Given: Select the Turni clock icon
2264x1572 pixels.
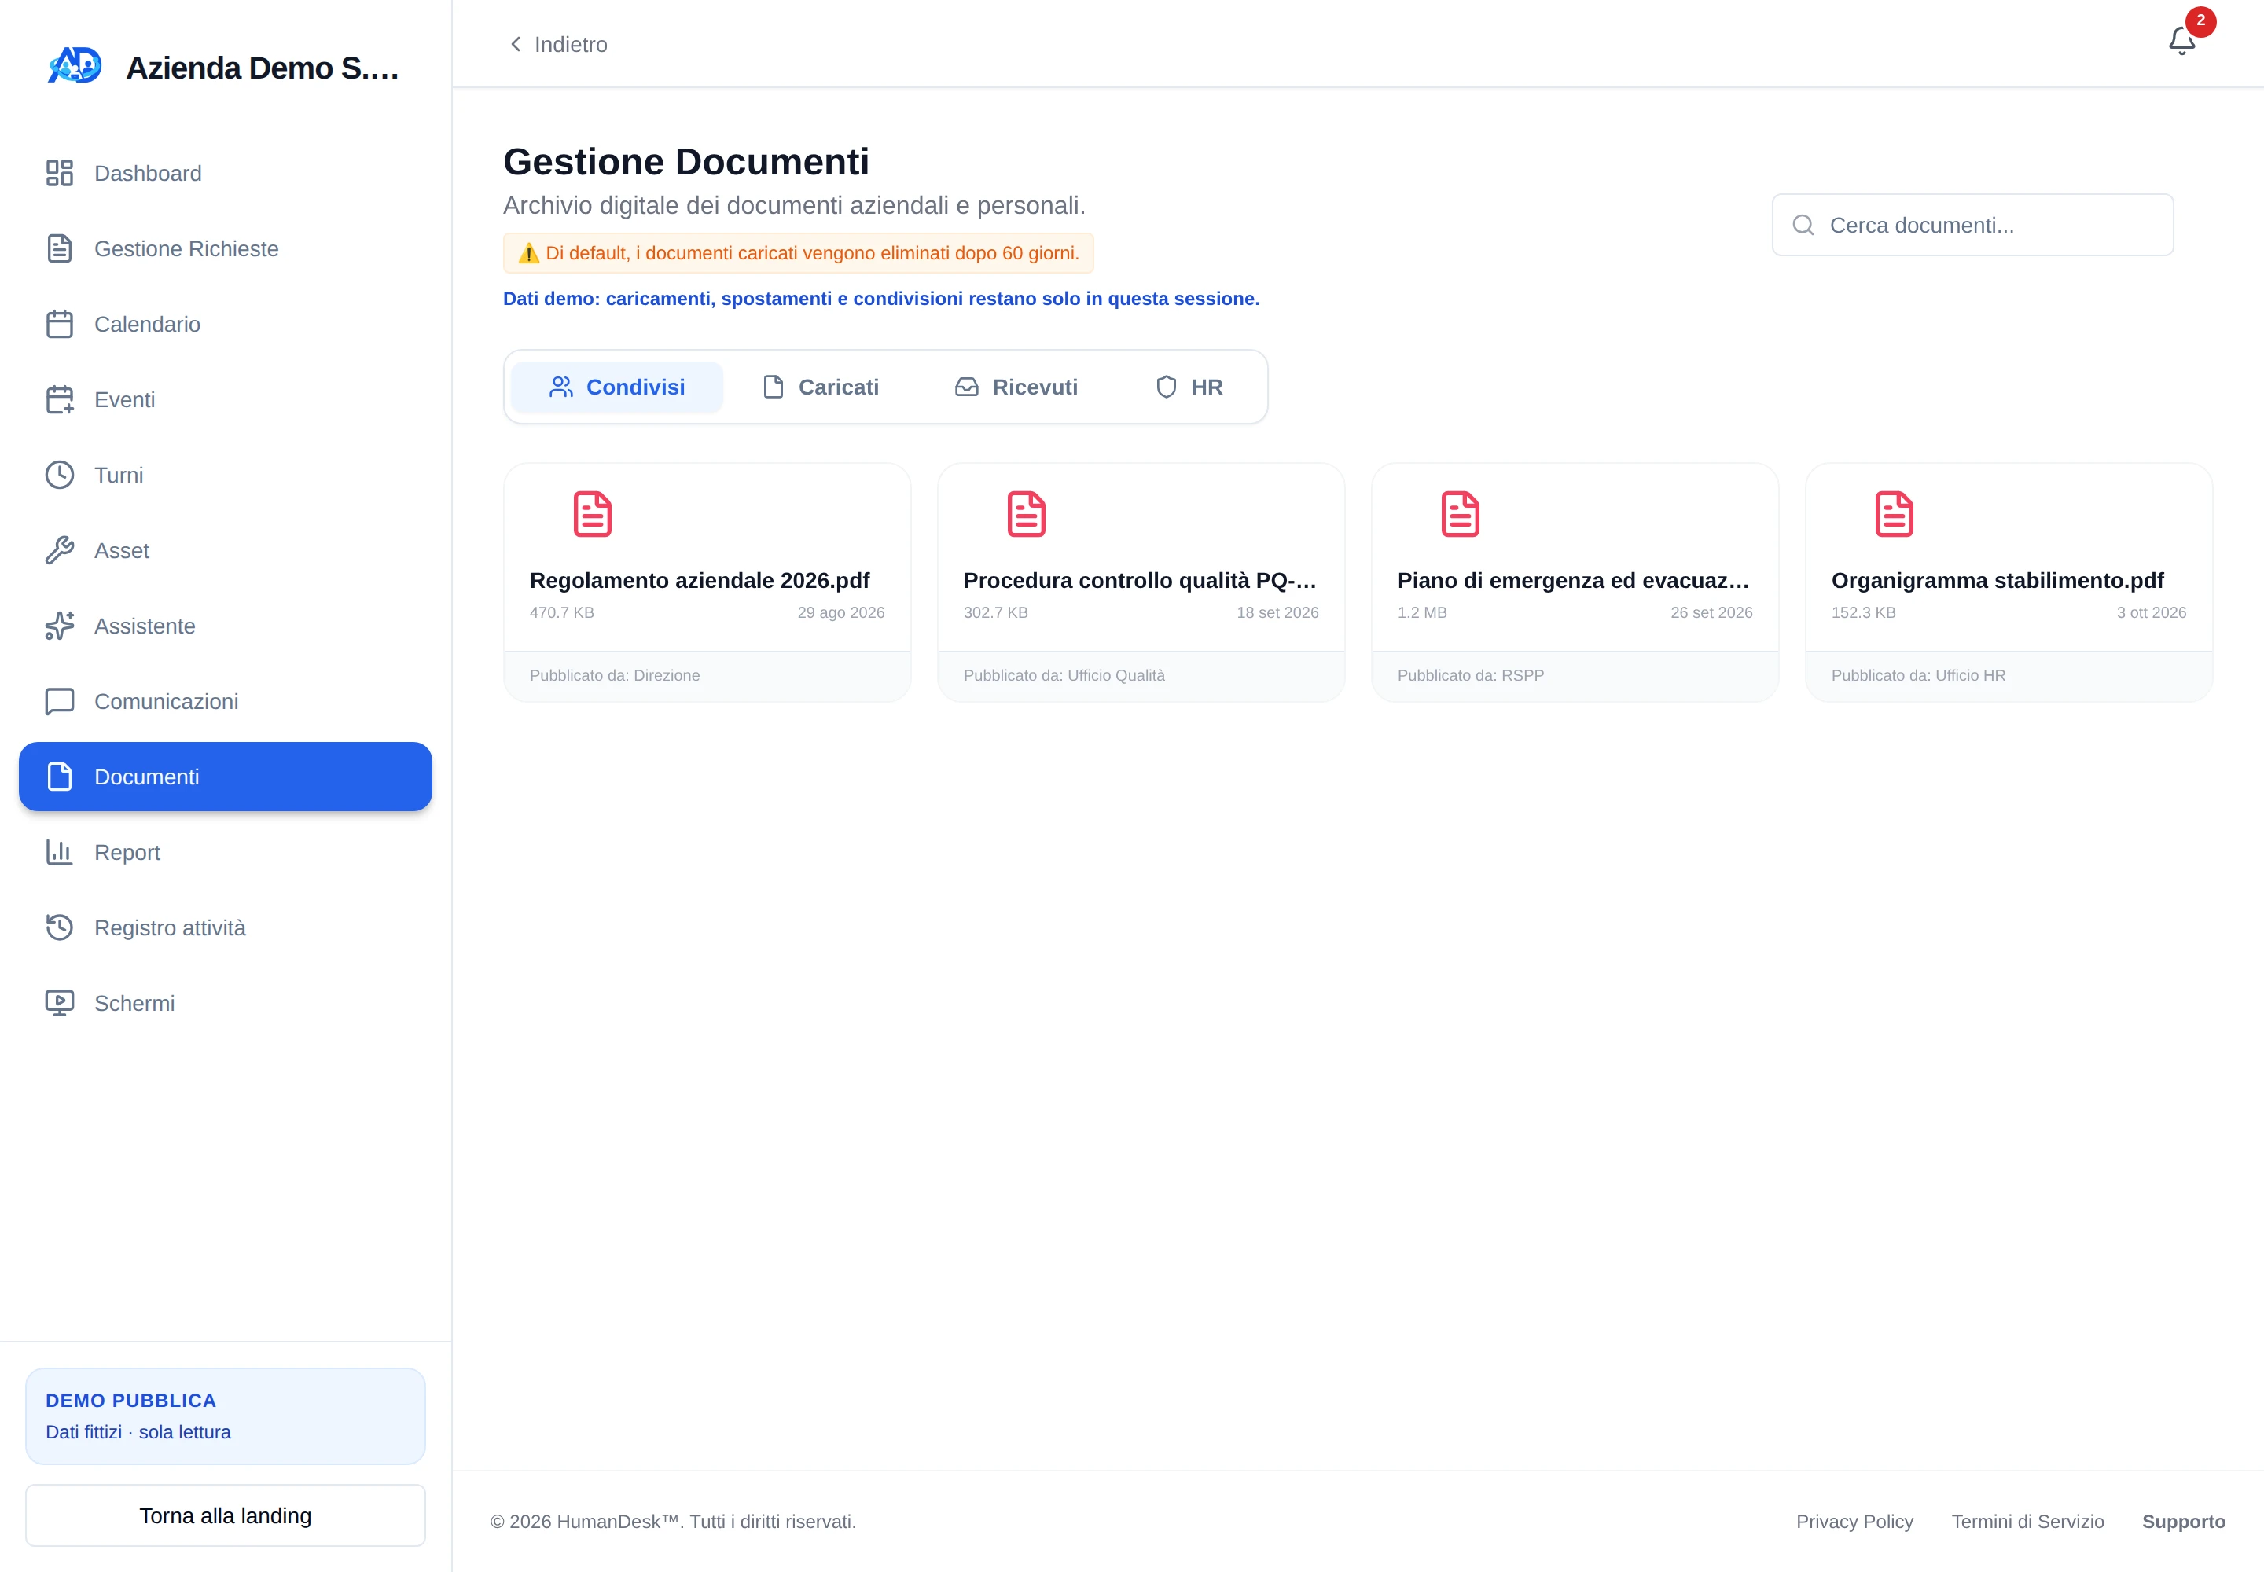Looking at the screenshot, I should [x=59, y=475].
